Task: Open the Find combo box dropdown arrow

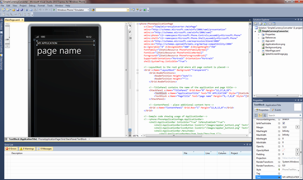Action: [x=128, y=10]
